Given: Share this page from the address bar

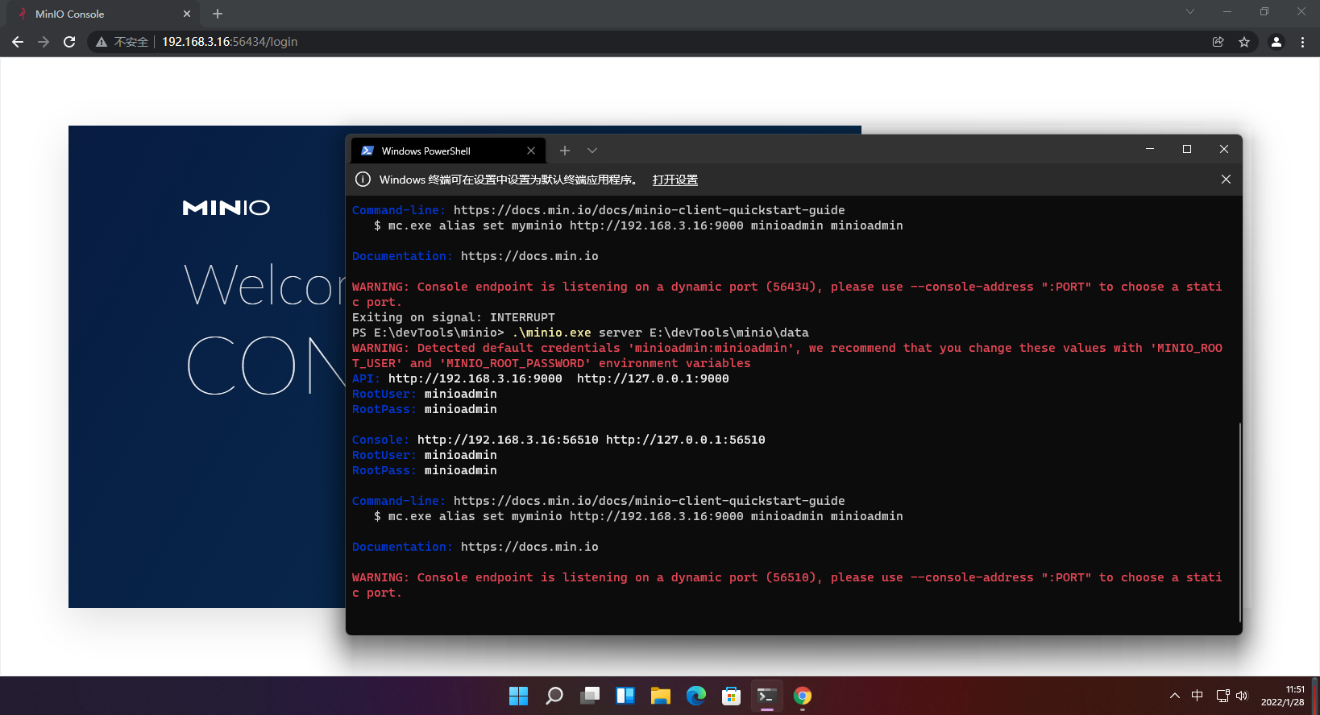Looking at the screenshot, I should pyautogui.click(x=1218, y=42).
